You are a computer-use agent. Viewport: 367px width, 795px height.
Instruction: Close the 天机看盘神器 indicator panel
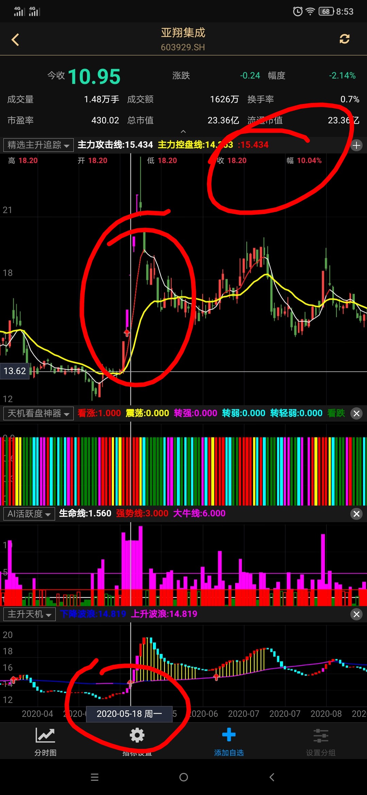coord(356,413)
